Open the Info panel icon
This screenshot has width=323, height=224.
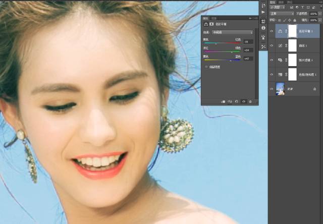(x=263, y=28)
